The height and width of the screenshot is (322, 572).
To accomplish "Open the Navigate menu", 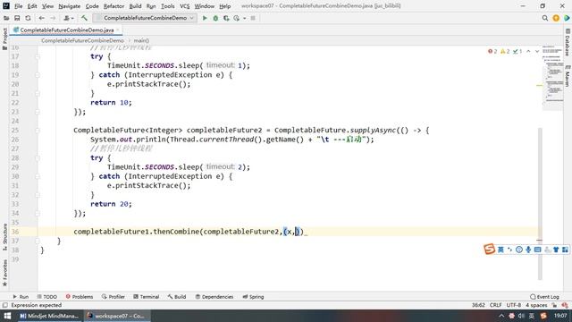I will pos(70,6).
